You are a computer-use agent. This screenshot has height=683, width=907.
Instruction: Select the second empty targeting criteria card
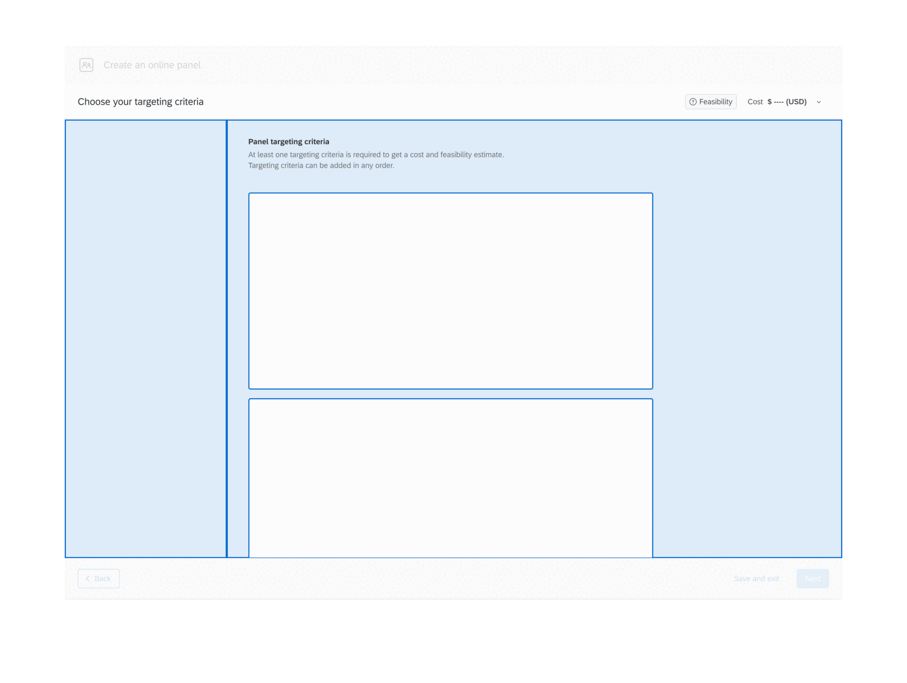(x=450, y=477)
